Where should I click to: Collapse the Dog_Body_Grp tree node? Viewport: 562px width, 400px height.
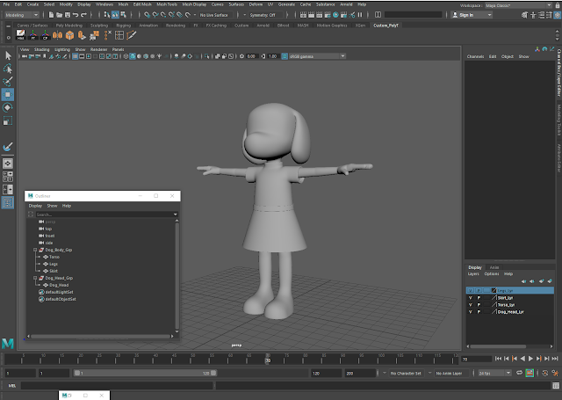pyautogui.click(x=33, y=250)
